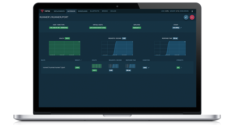
Task: Click the info icon in top bar
Action: click(192, 11)
